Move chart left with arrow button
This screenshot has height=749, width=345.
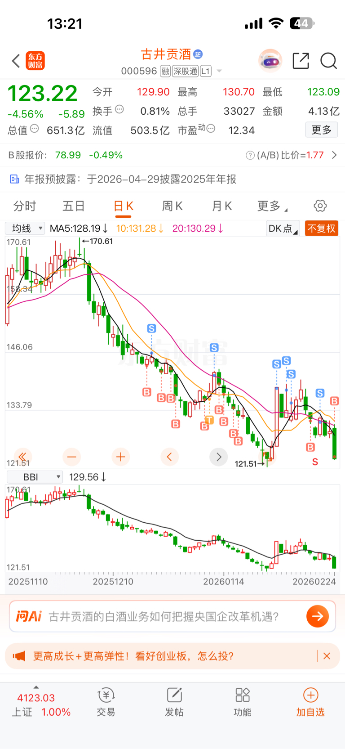coord(169,457)
